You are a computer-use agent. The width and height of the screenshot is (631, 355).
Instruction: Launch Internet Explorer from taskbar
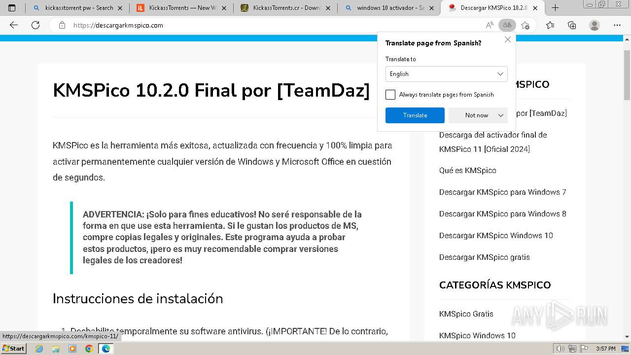coord(39,349)
